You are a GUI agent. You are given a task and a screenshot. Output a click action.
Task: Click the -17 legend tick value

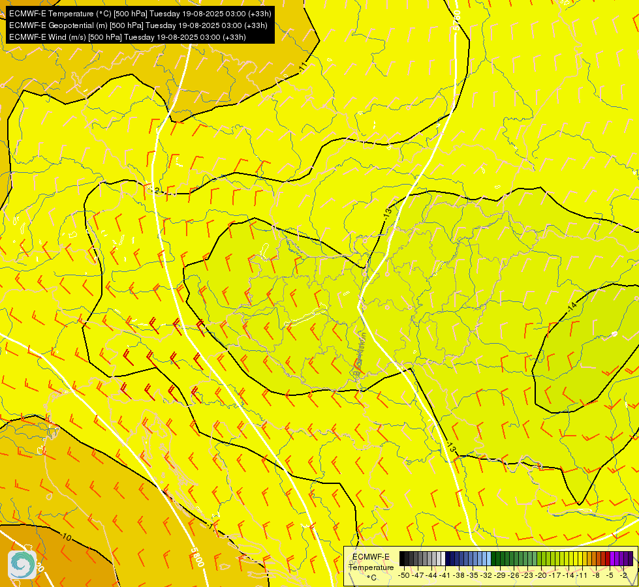click(555, 575)
